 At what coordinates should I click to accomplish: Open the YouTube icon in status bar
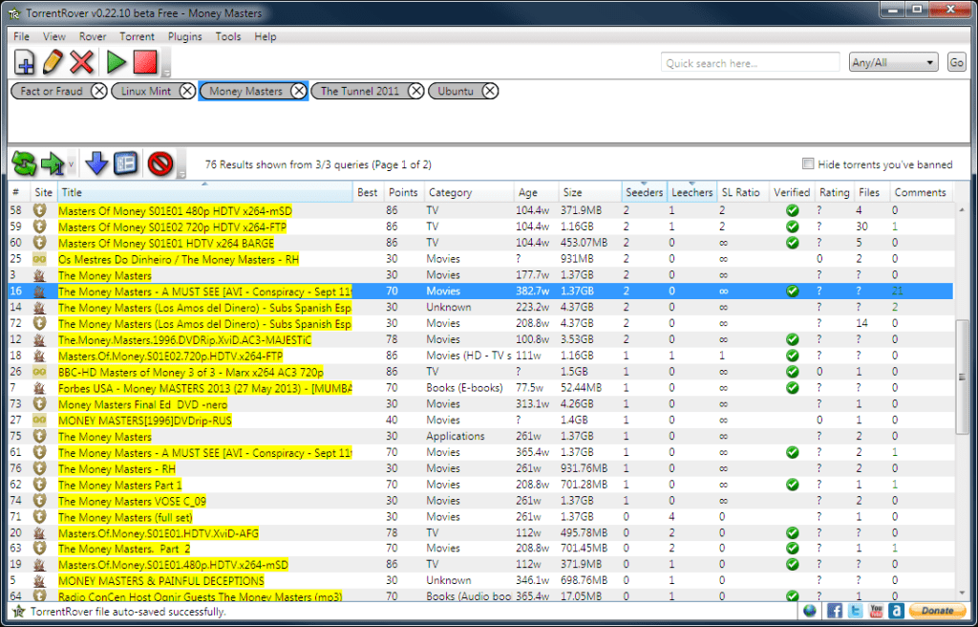pos(877,611)
